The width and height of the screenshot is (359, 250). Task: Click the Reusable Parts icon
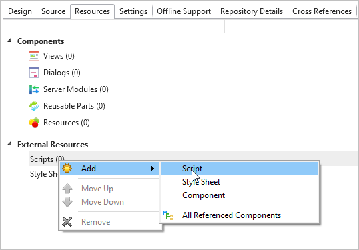tap(34, 106)
